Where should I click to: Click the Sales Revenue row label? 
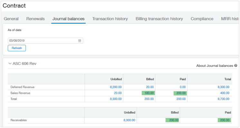(20, 93)
